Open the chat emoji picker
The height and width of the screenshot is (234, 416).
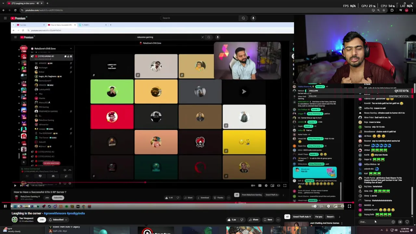coord(393,222)
